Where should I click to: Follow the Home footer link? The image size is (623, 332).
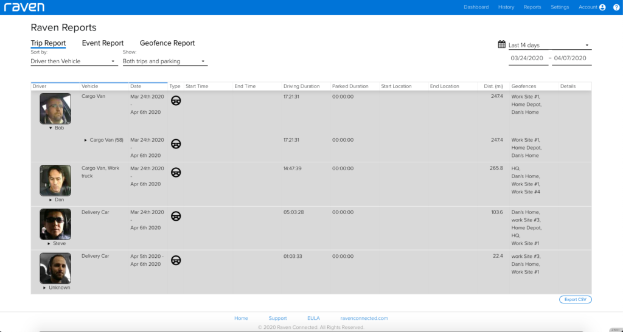point(241,318)
